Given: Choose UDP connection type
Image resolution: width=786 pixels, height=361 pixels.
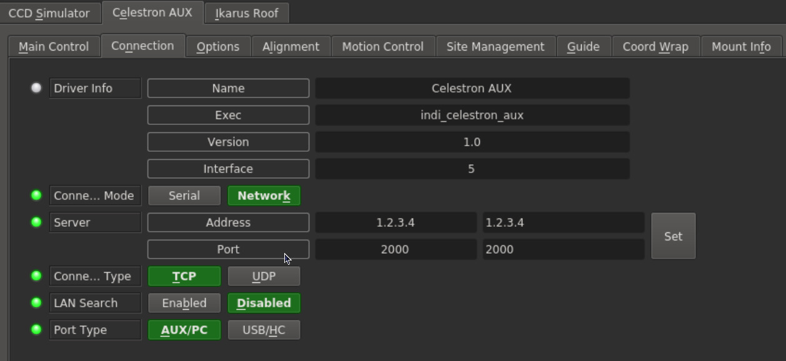Looking at the screenshot, I should click(264, 276).
